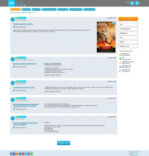Share page via WhatsApp icon
Viewport: 149px width, 156px height.
pyautogui.click(x=31, y=154)
